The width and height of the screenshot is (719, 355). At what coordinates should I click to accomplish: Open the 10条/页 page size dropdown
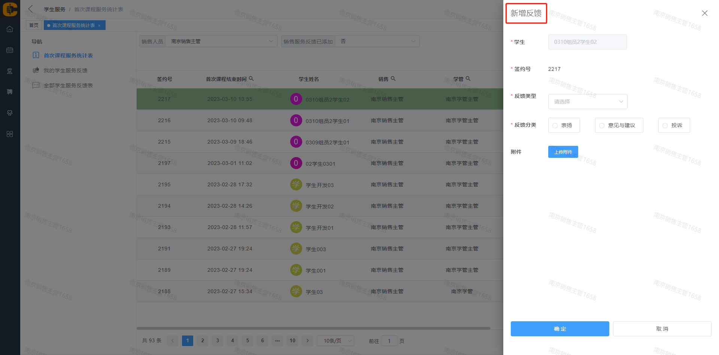pos(336,341)
